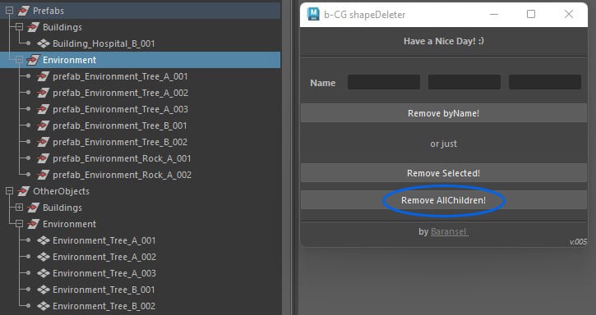Minimize the b-CG shapeDeleter window
This screenshot has width=596, height=315.
click(x=494, y=15)
